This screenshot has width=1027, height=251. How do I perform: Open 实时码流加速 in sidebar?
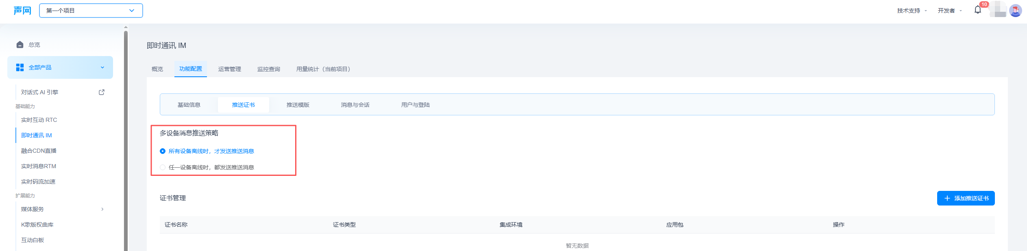pos(38,182)
